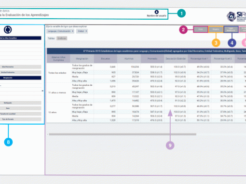Click the blue table title banner text
Image resolution: width=246 pixels, height=184 pixels.
coord(164,51)
